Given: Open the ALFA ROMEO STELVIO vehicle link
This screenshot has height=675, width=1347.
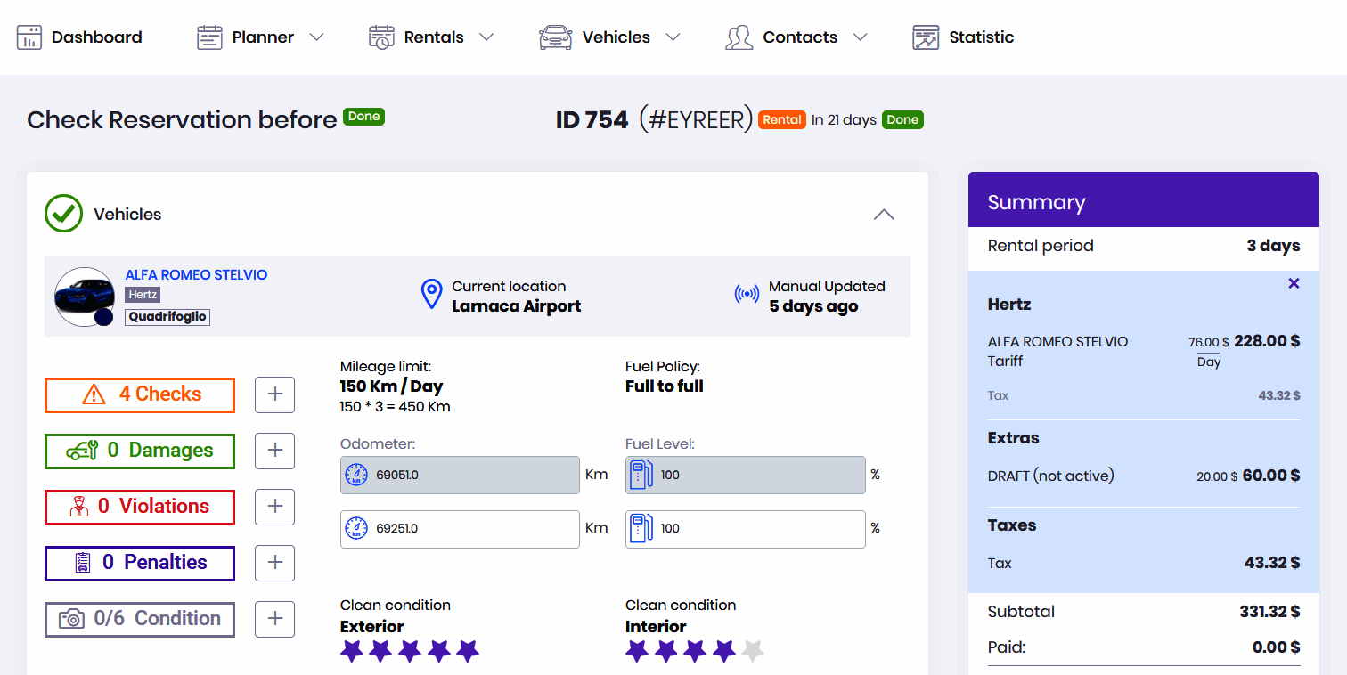Looking at the screenshot, I should click(196, 275).
